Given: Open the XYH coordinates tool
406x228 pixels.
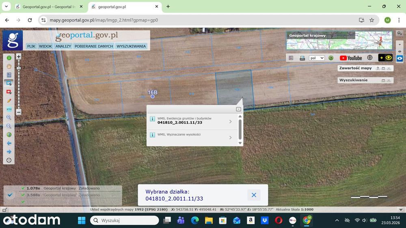Looking at the screenshot, I should [x=9, y=109].
